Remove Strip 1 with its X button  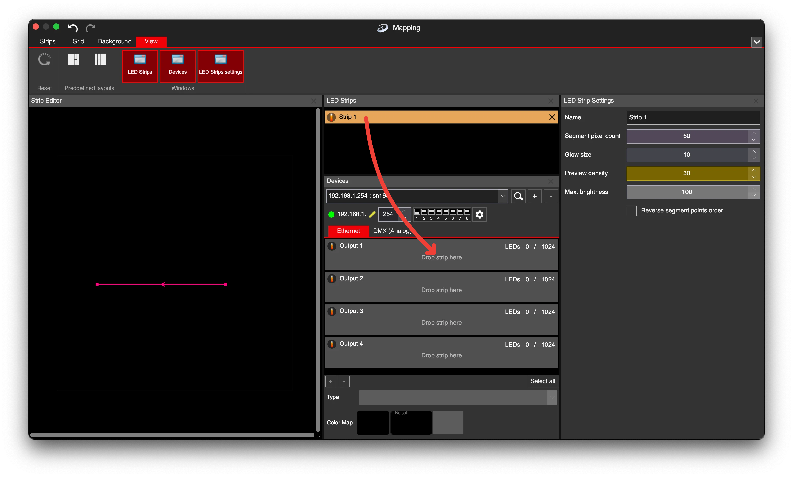(552, 117)
